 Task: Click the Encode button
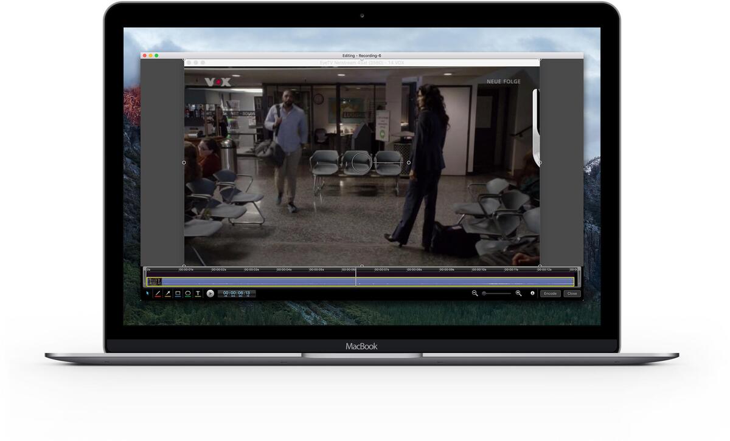click(551, 293)
